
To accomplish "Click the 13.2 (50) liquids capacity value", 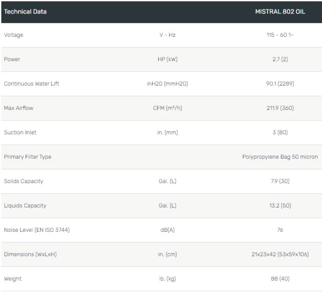I will tap(280, 206).
